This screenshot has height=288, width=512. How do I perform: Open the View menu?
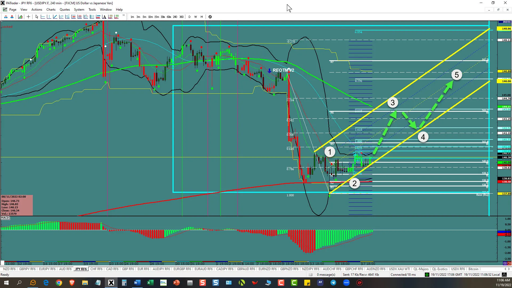24,10
